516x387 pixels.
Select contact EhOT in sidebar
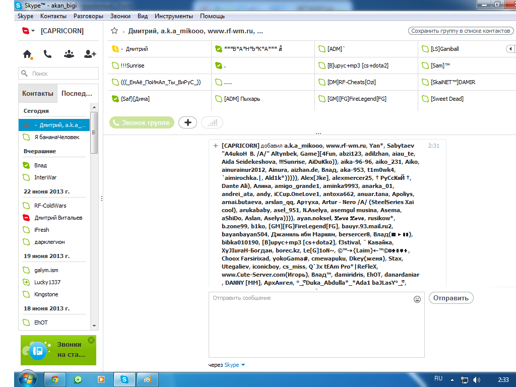[x=54, y=322]
